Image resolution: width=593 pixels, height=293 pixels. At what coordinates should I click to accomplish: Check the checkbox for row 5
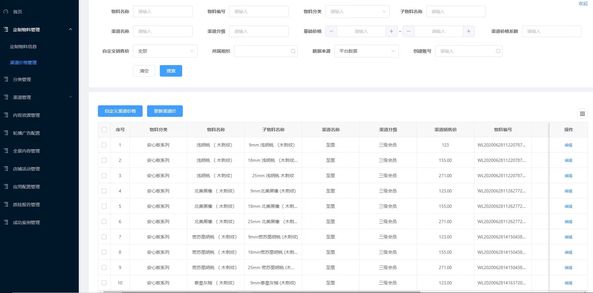(104, 206)
